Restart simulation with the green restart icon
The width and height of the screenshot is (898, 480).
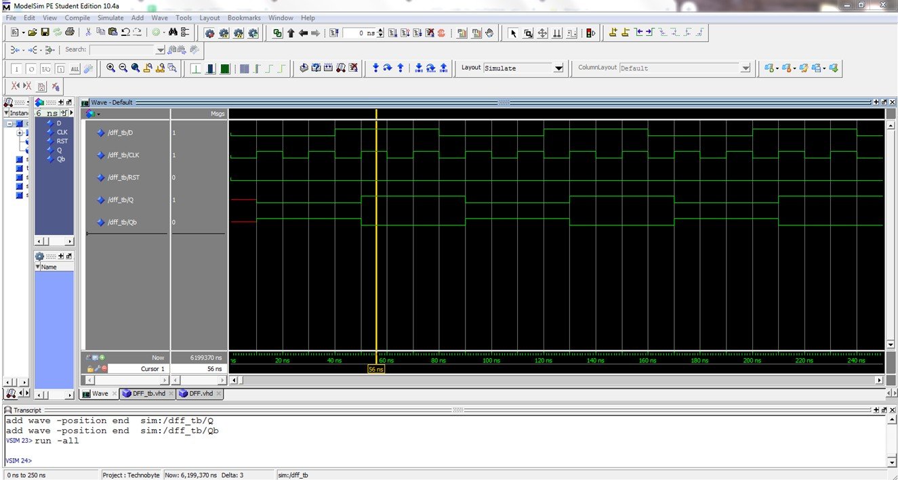coord(277,32)
